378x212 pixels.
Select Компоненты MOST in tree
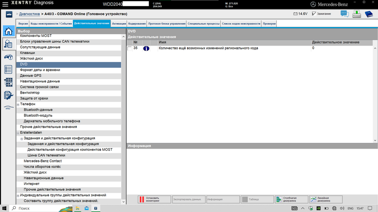pyautogui.click(x=69, y=36)
